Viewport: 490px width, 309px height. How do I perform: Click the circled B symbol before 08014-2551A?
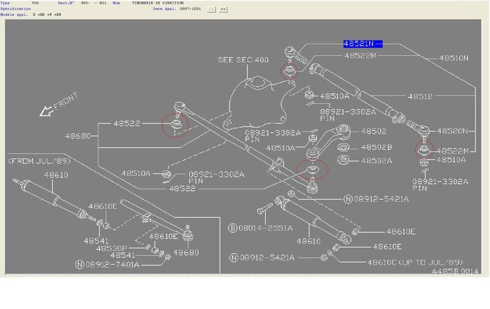pyautogui.click(x=233, y=227)
